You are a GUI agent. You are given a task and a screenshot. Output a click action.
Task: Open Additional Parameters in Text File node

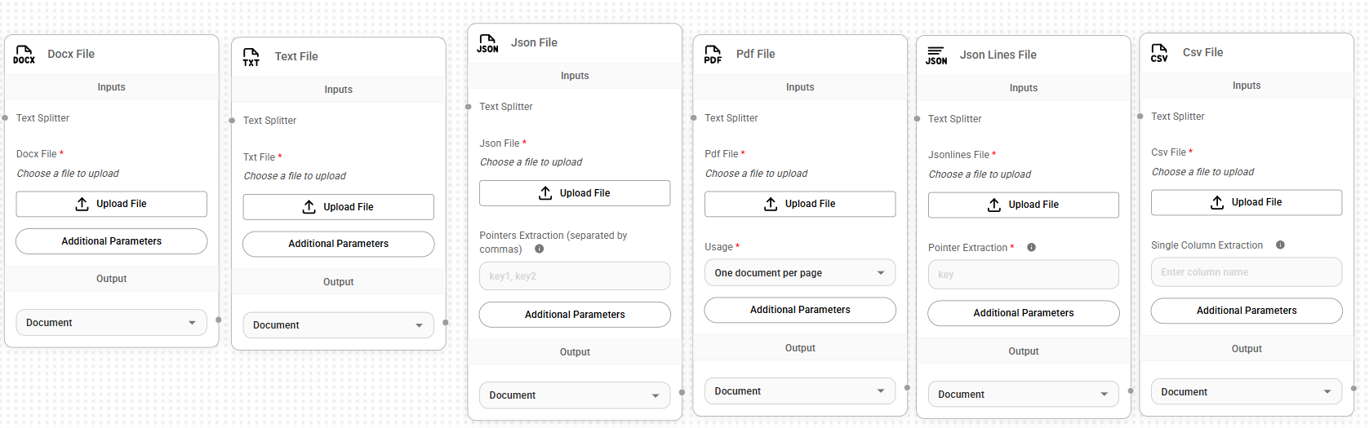(x=338, y=244)
